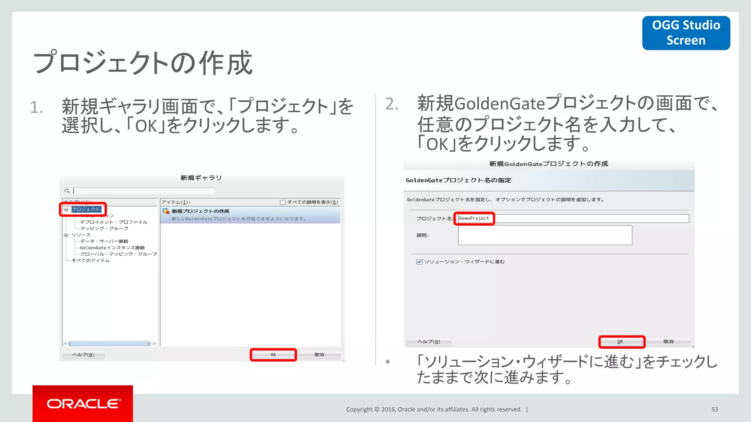Click OK in the 新規ギャラリ dialog

point(273,355)
